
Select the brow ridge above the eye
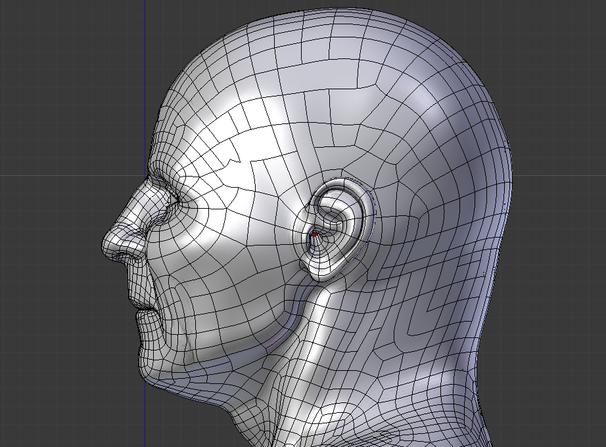[161, 176]
